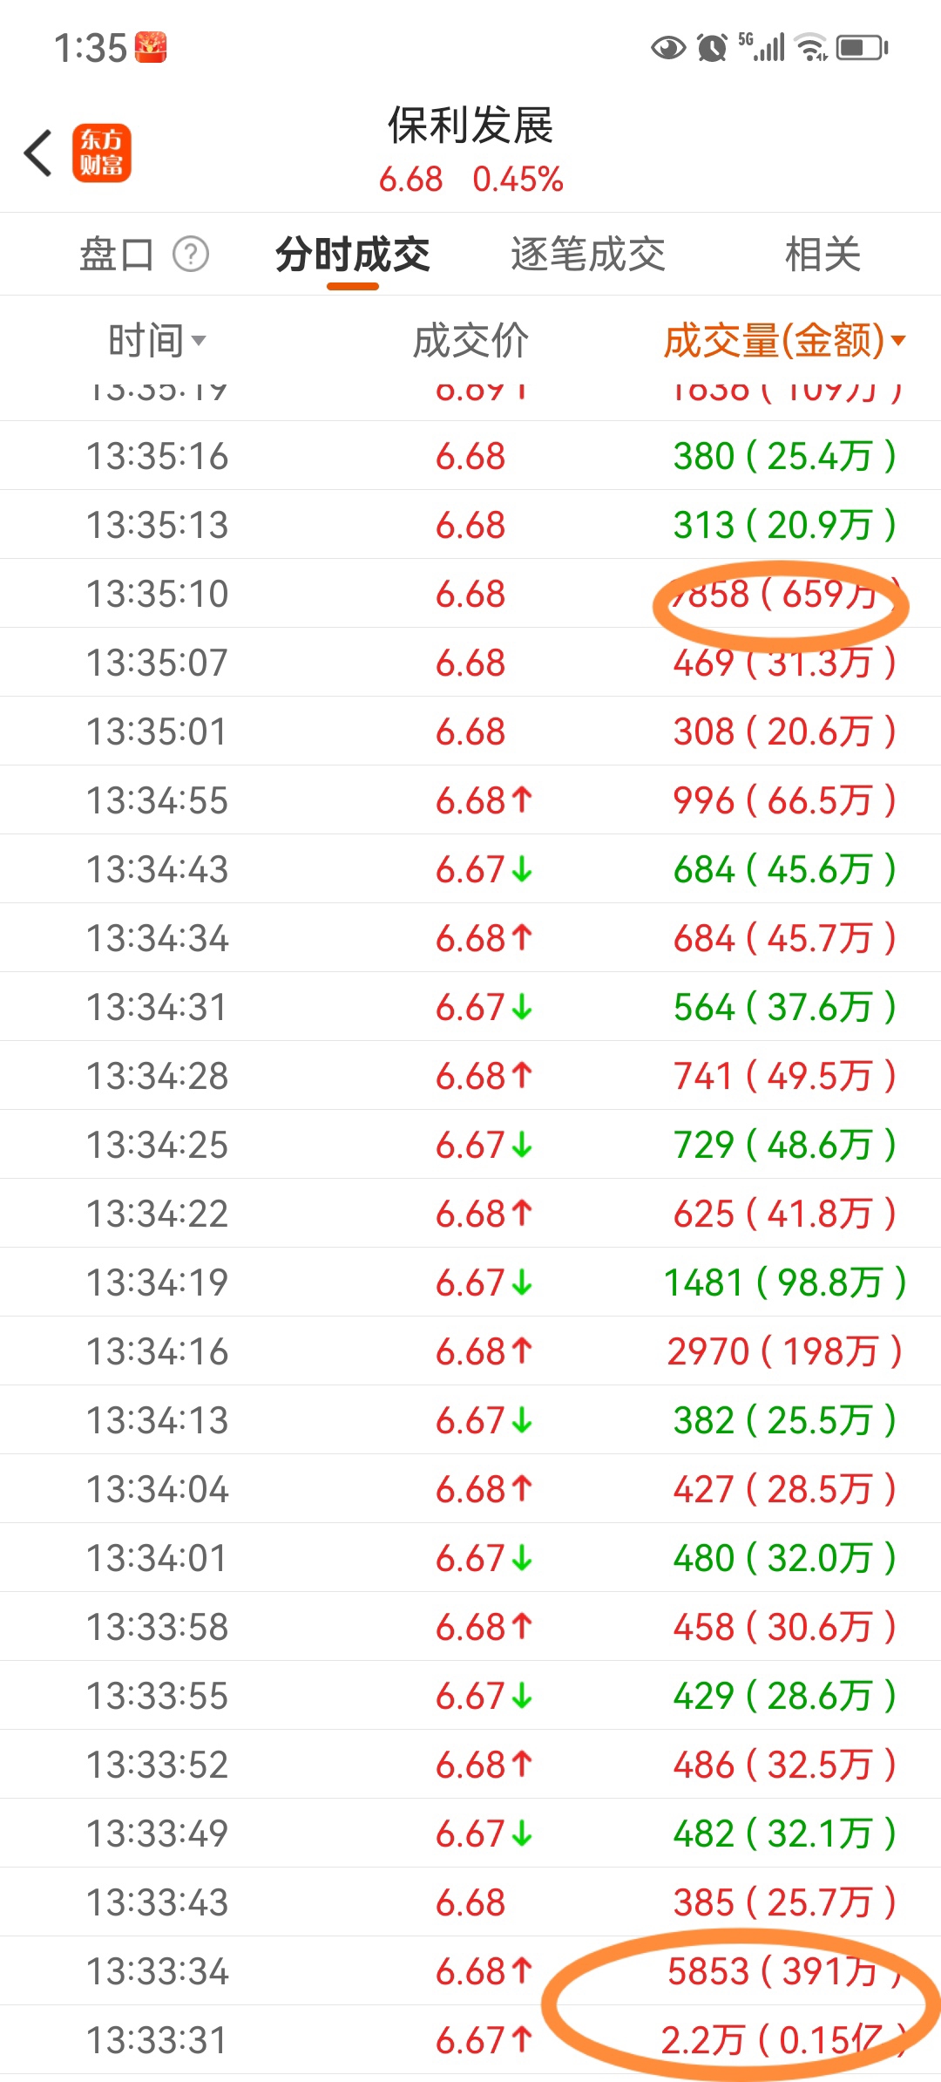Expand the 时间 sort dropdown
The height and width of the screenshot is (2082, 941).
pyautogui.click(x=157, y=340)
